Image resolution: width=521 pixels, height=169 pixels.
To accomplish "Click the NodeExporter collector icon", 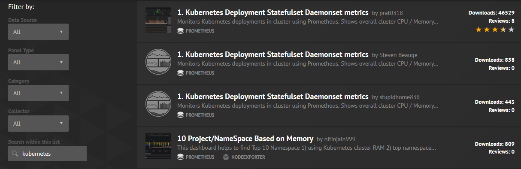I will pos(226,157).
